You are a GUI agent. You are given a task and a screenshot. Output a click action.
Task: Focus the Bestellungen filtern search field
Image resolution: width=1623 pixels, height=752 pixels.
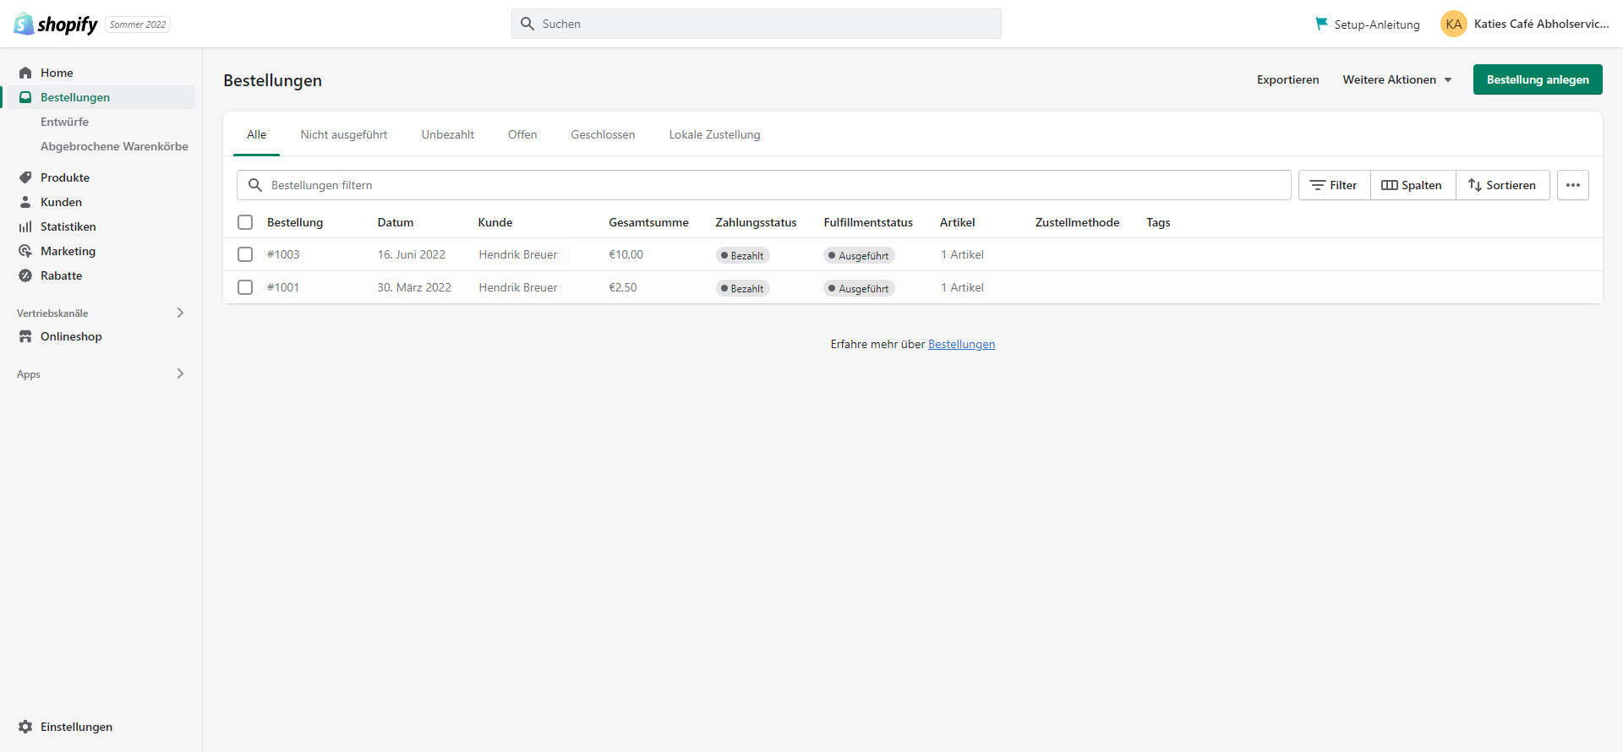(x=761, y=185)
